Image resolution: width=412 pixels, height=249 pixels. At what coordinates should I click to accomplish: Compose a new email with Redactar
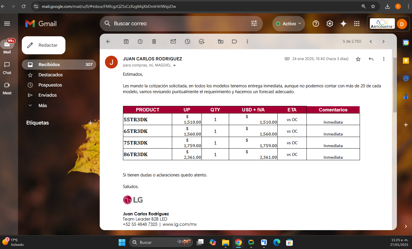point(44,45)
